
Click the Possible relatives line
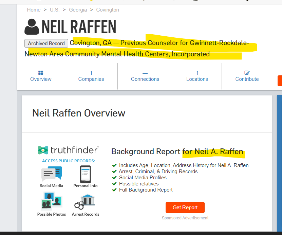[x=139, y=184]
